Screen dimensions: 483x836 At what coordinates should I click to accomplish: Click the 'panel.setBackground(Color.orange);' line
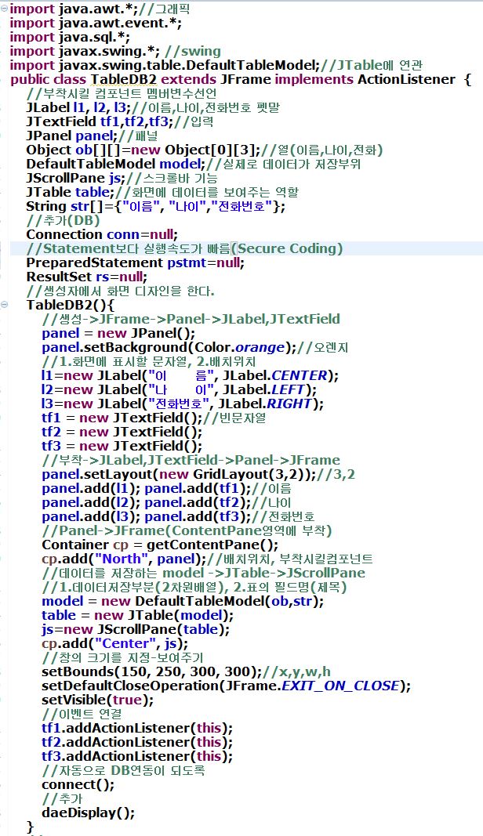[194, 347]
